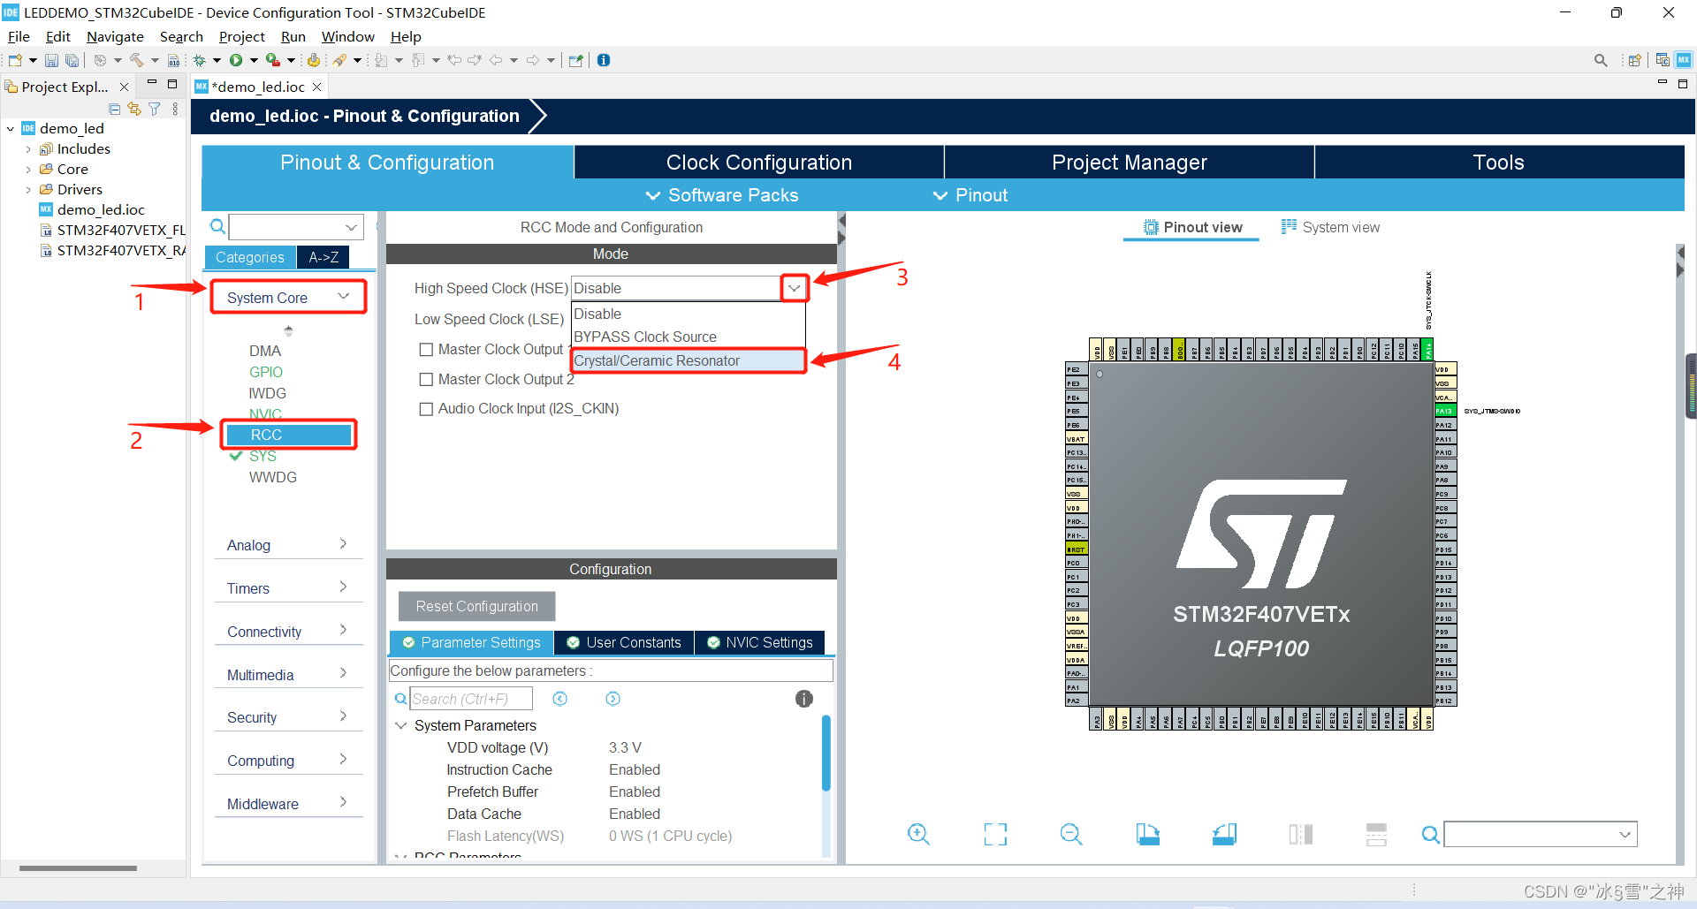Open the Project Explorer filter icon
The image size is (1697, 909).
[155, 109]
